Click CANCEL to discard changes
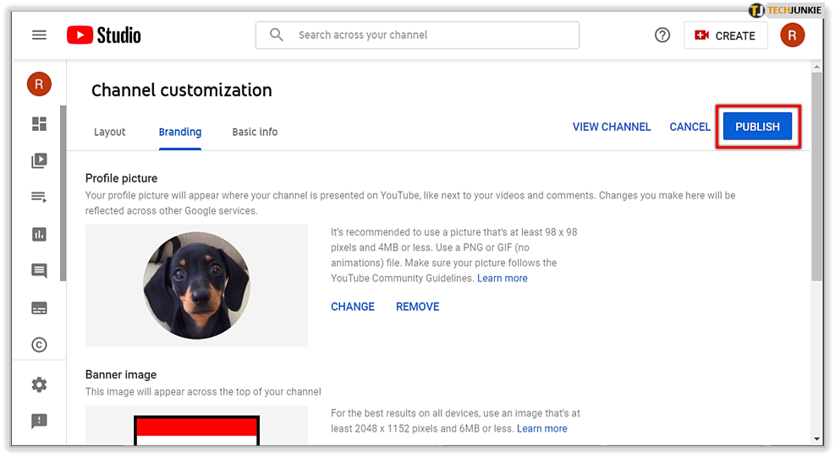835x457 pixels. click(x=689, y=128)
